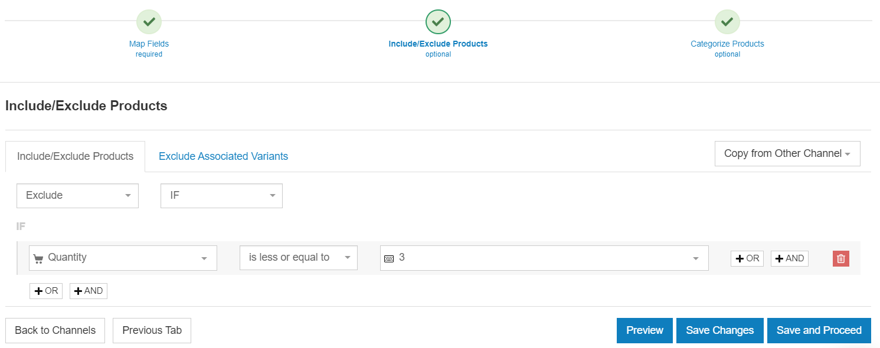Select the Include/Exclude Products tab
Screen dimensions: 880x348
(x=75, y=156)
